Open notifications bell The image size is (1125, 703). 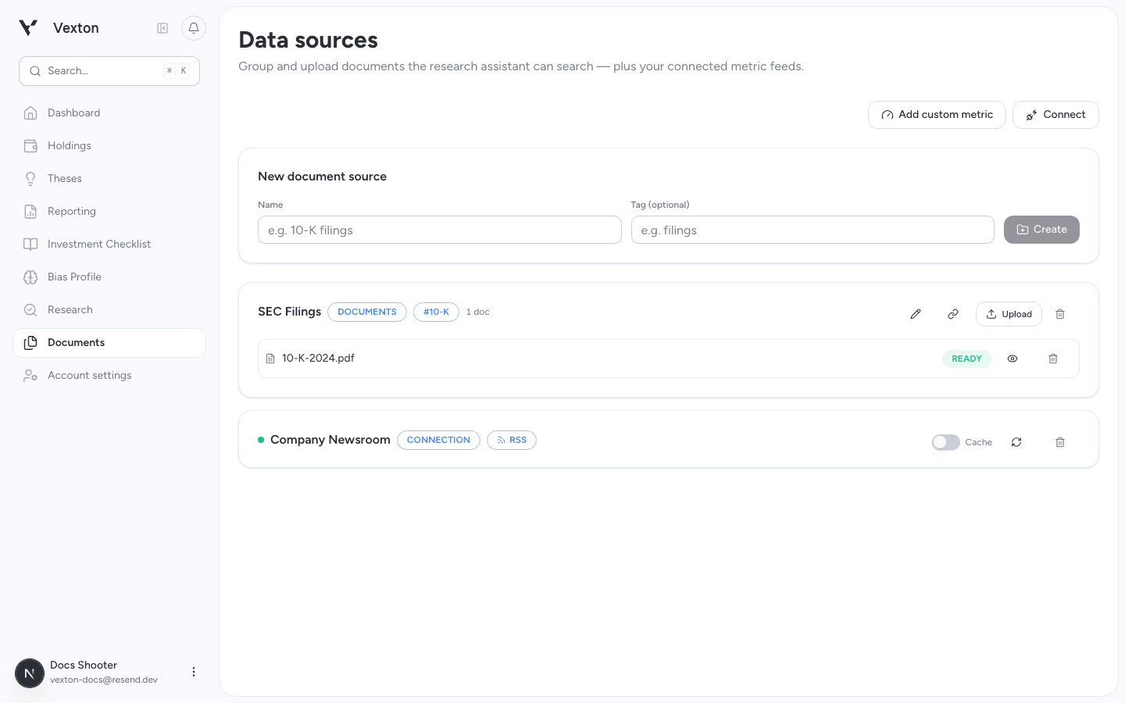pos(194,28)
